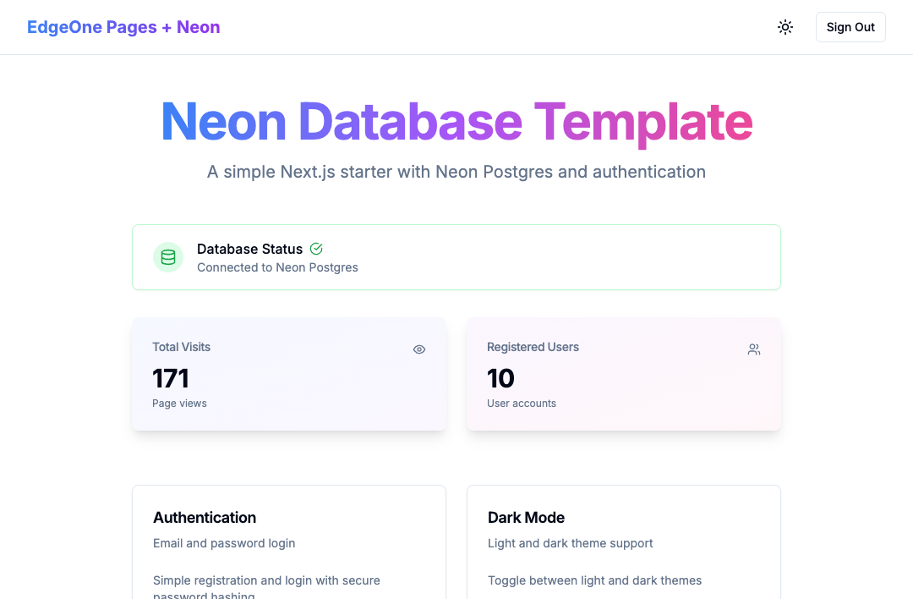Select the Total Visits card label
The image size is (913, 599).
(181, 347)
